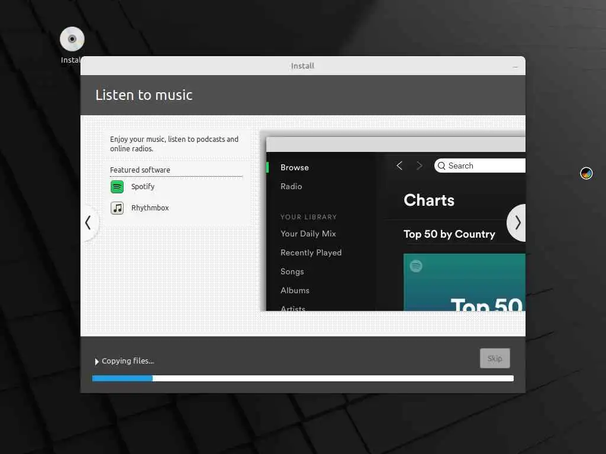Click 'Top 50 by Country' text
This screenshot has width=606, height=454.
pyautogui.click(x=449, y=234)
